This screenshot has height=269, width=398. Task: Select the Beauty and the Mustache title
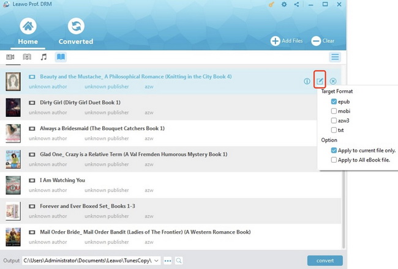136,76
